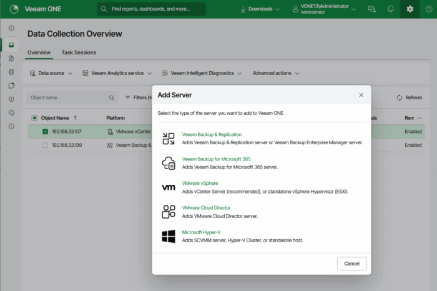Open the Downloads dropdown
The image size is (437, 291).
pos(260,9)
